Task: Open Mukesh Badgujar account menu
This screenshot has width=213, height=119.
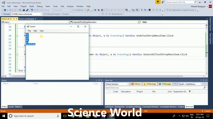Action: pos(199,6)
